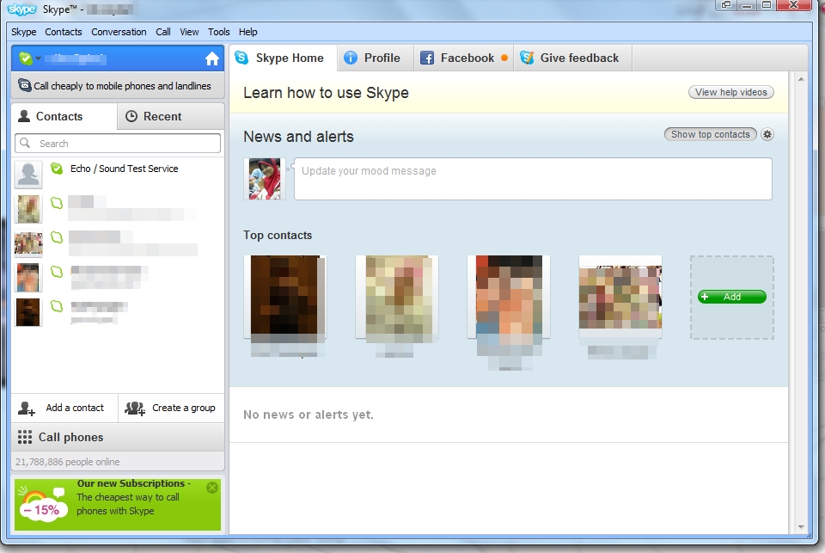Click the Skype logo in title bar
Viewport: 825px width, 553px height.
click(22, 9)
